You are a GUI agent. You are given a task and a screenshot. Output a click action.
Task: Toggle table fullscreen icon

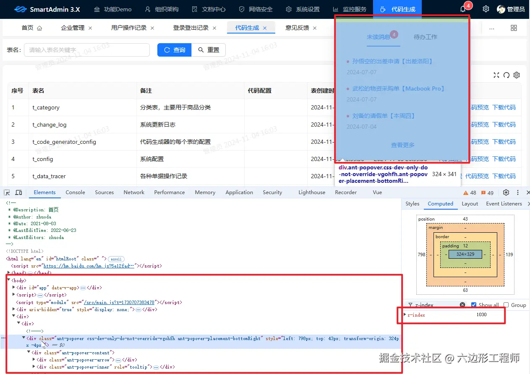point(496,75)
